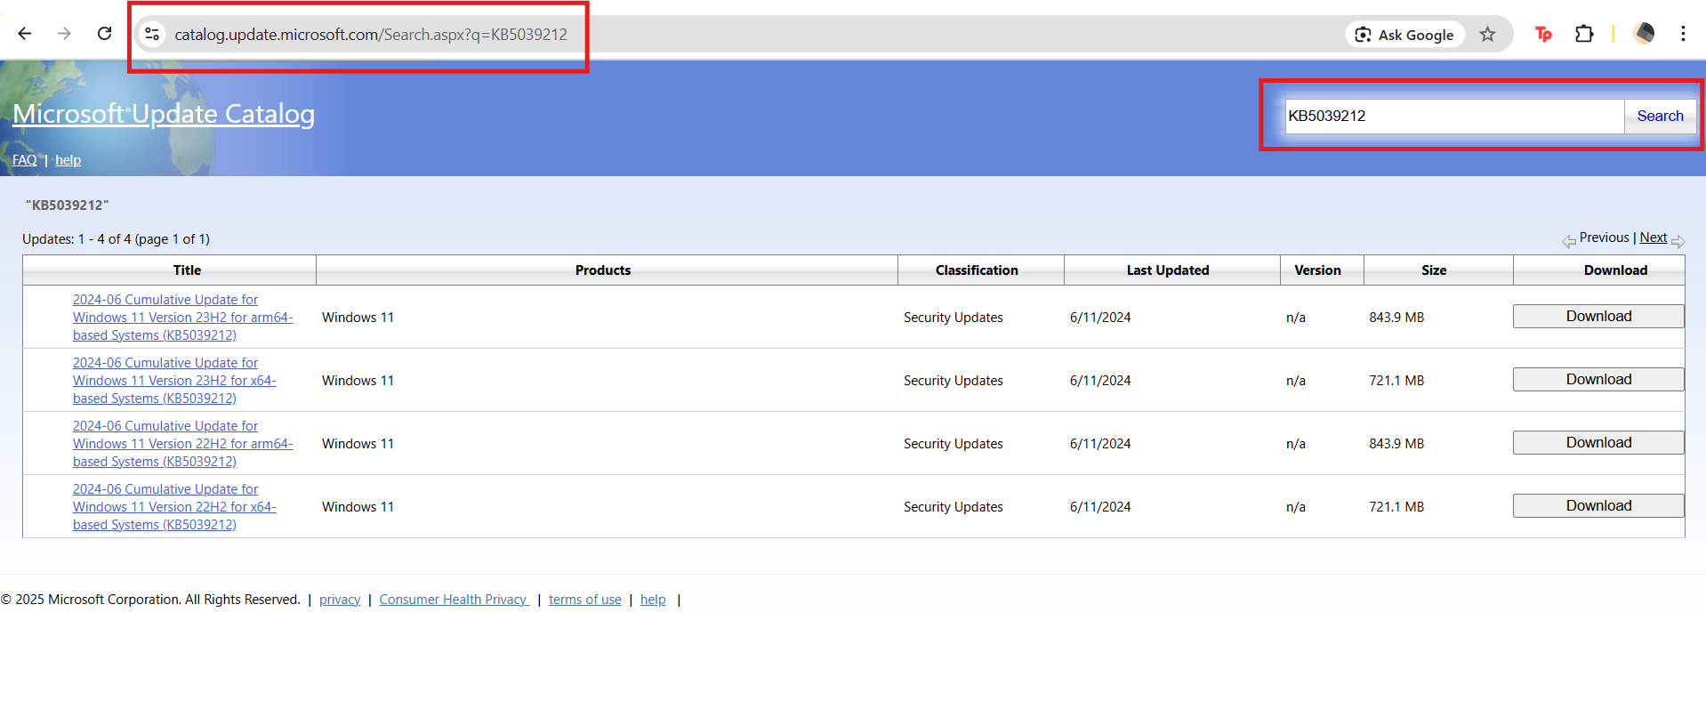Click the red Tp extension icon

(1543, 35)
